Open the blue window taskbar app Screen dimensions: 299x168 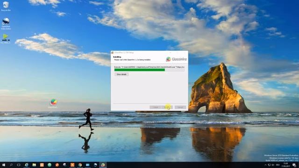[87, 165]
